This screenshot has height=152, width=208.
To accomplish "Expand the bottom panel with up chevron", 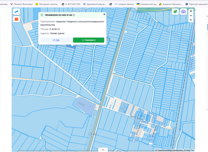I will [x=103, y=150].
